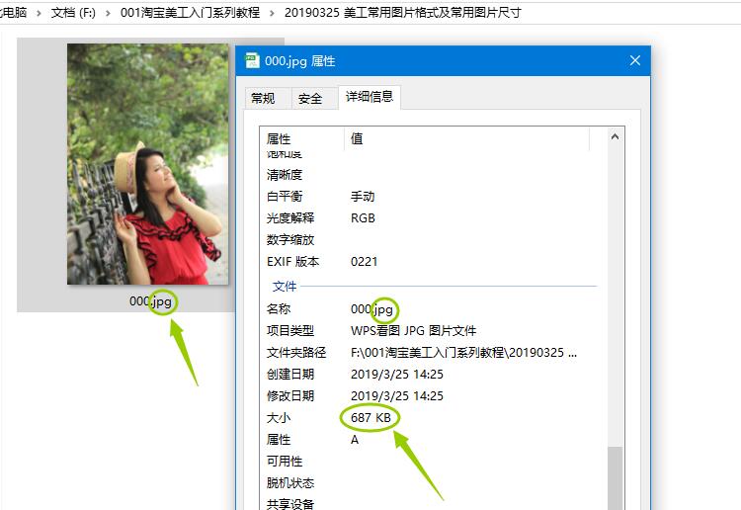This screenshot has width=741, height=510.
Task: Click the 2019/3/25 14:25 modified date value
Action: [397, 396]
